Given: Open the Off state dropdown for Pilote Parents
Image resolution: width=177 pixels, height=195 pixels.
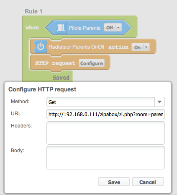Looking at the screenshot, I should tap(113, 27).
